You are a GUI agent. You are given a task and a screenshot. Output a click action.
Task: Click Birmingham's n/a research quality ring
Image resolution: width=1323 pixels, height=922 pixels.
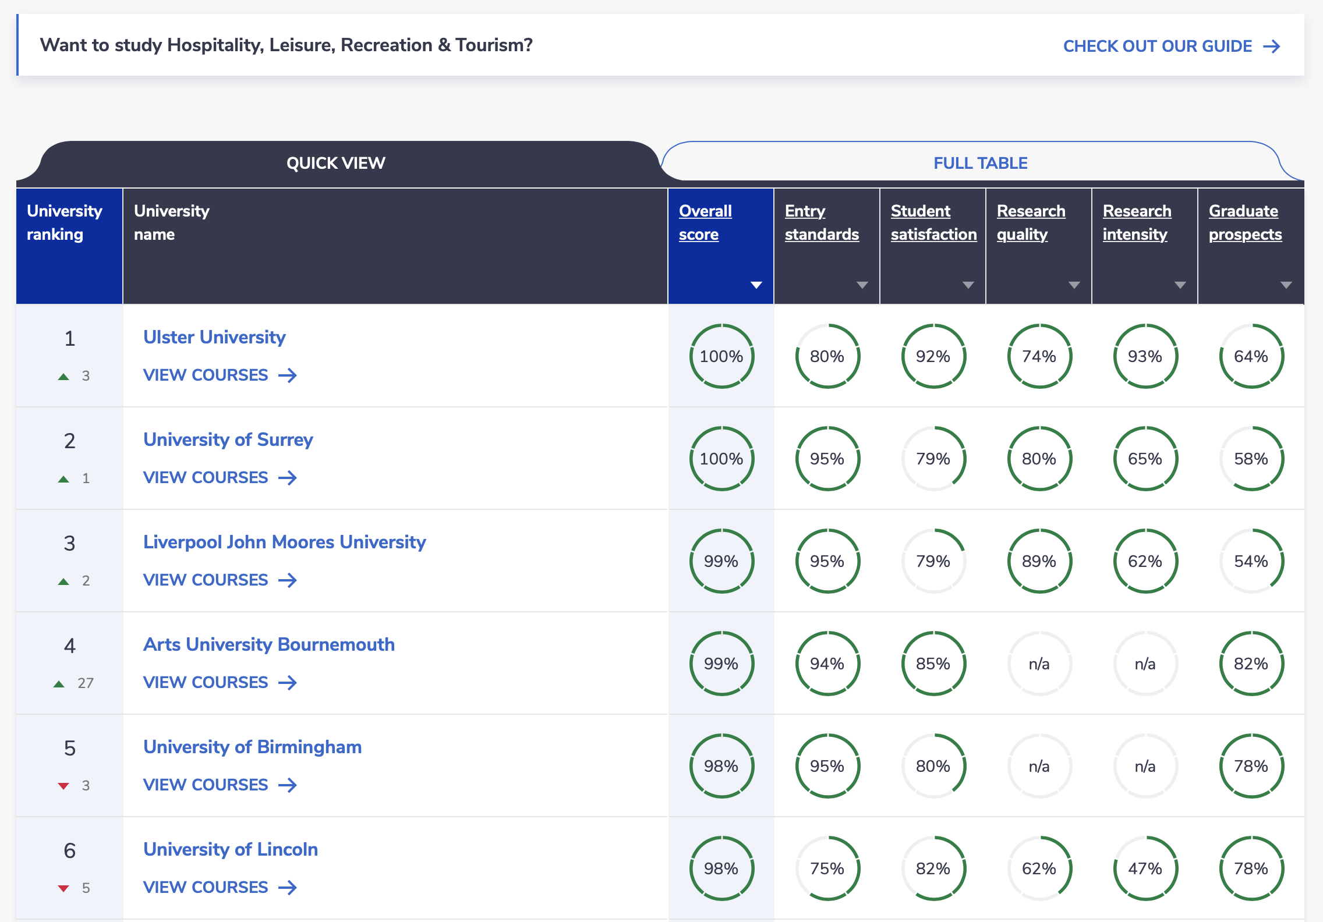tap(1039, 766)
